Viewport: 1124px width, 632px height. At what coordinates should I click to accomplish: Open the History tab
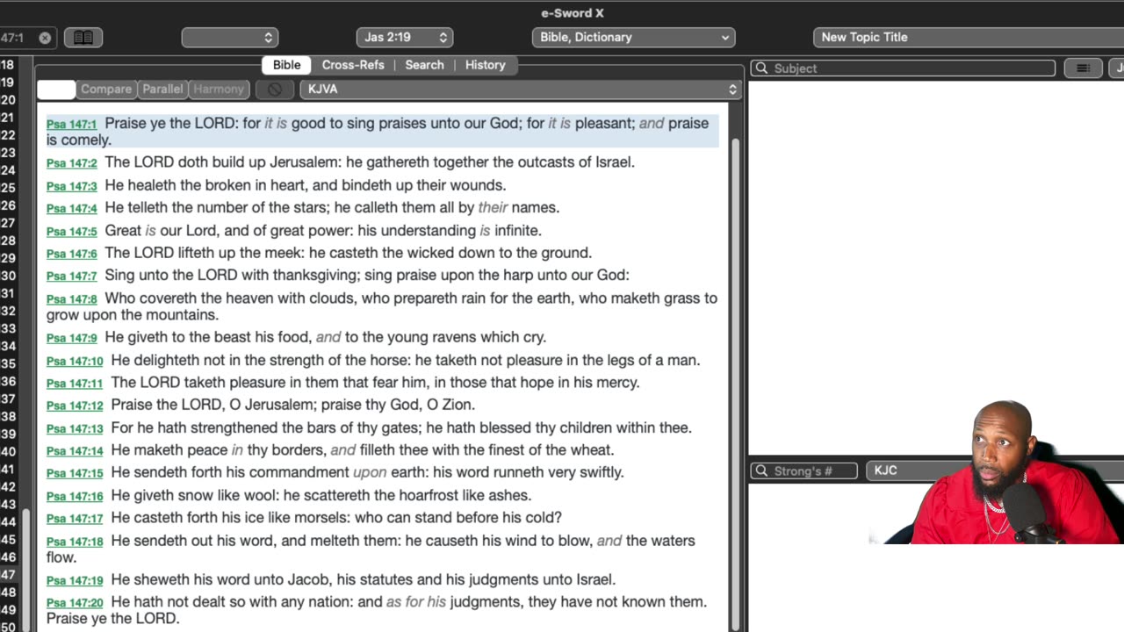click(485, 65)
